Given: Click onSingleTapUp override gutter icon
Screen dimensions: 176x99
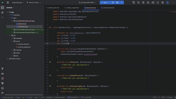Looking at the screenshot, I should [x=50, y=86].
